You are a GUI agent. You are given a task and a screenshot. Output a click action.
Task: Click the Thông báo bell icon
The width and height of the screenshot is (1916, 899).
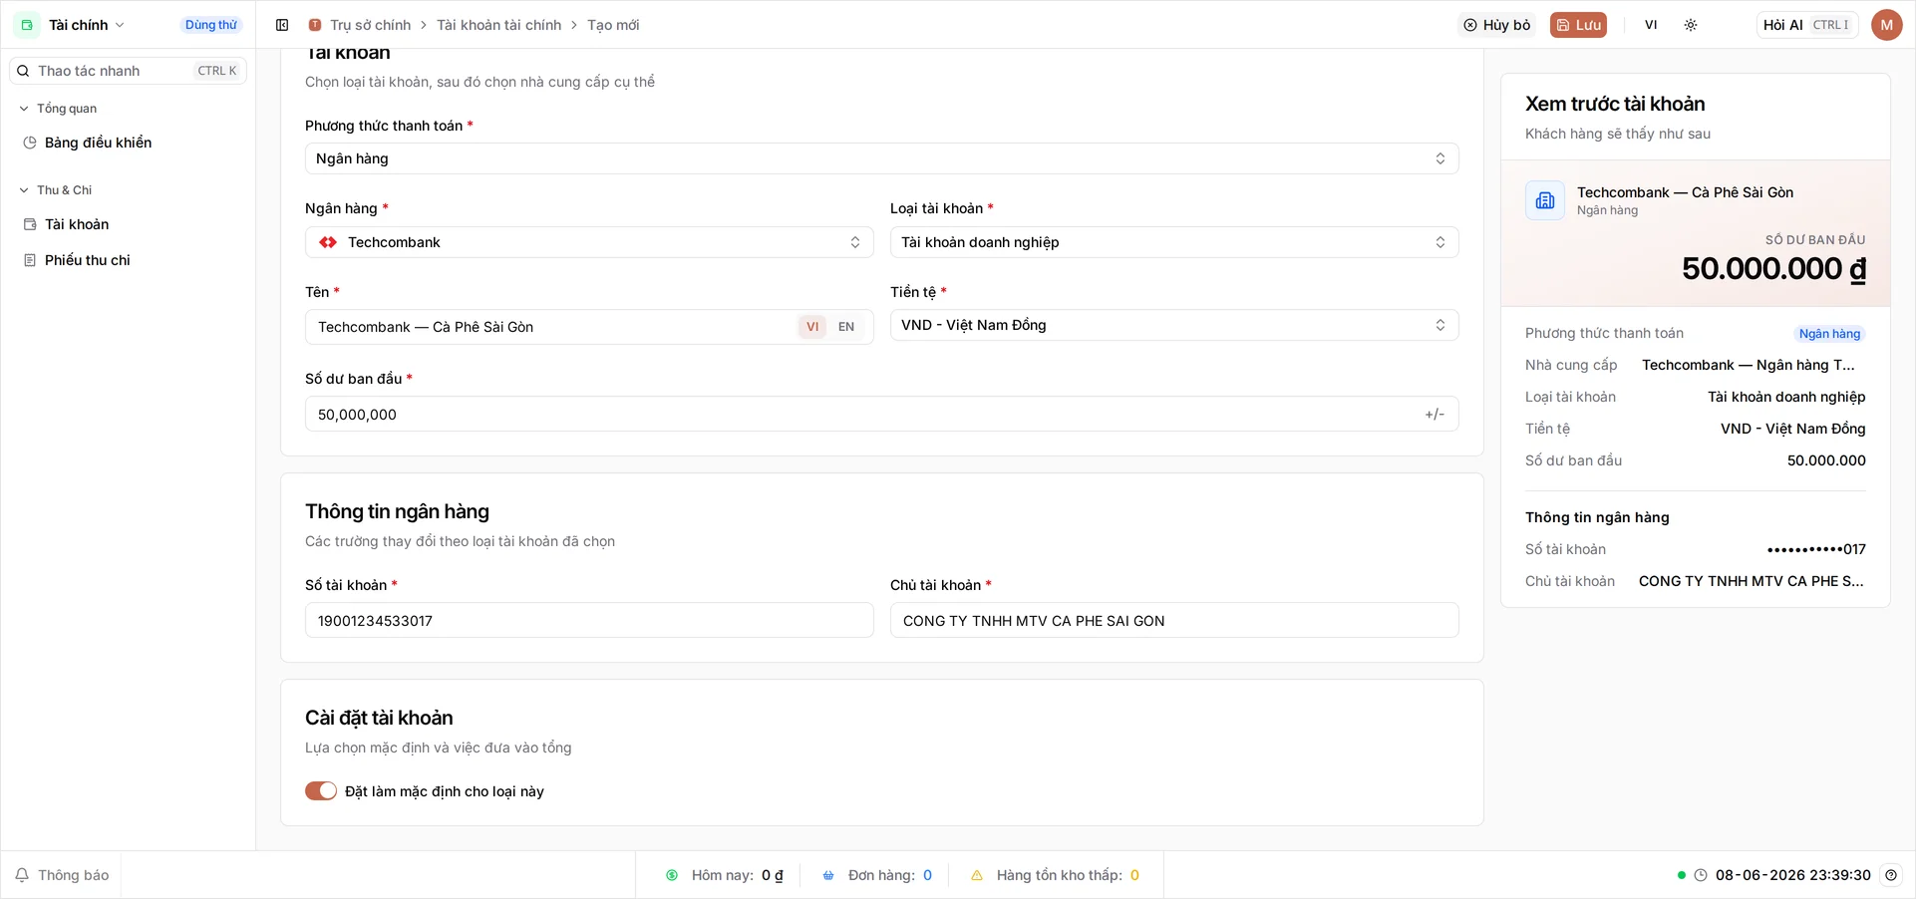point(22,875)
